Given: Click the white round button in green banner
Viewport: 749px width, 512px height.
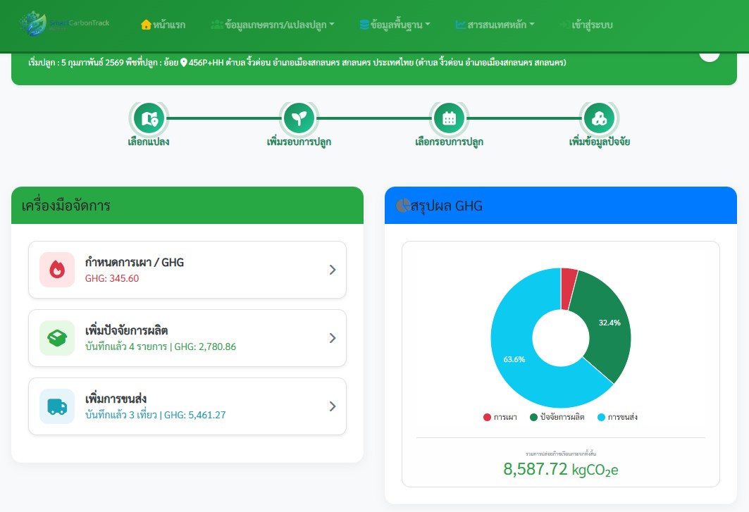Looking at the screenshot, I should point(710,56).
